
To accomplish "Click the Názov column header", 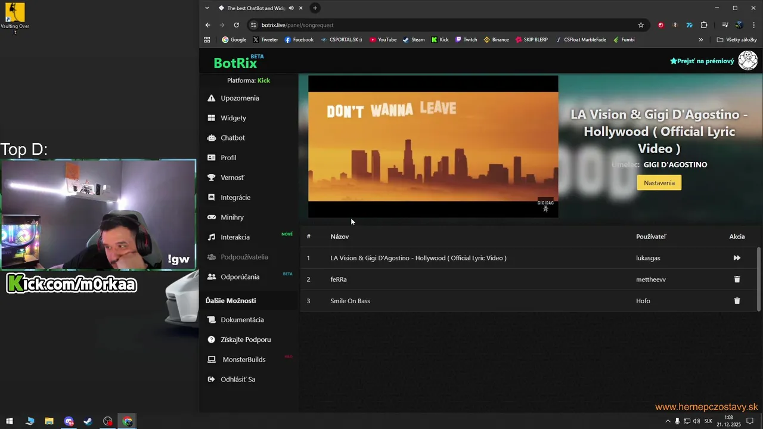I will point(340,237).
